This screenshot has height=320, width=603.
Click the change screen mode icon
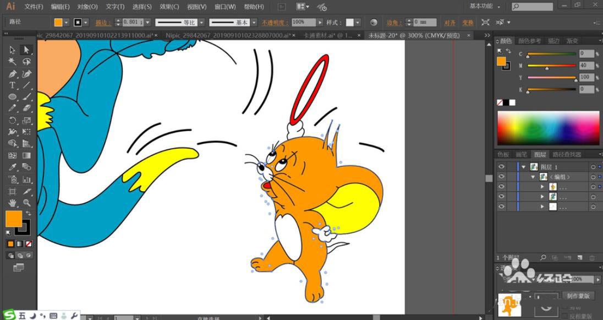coord(19,267)
